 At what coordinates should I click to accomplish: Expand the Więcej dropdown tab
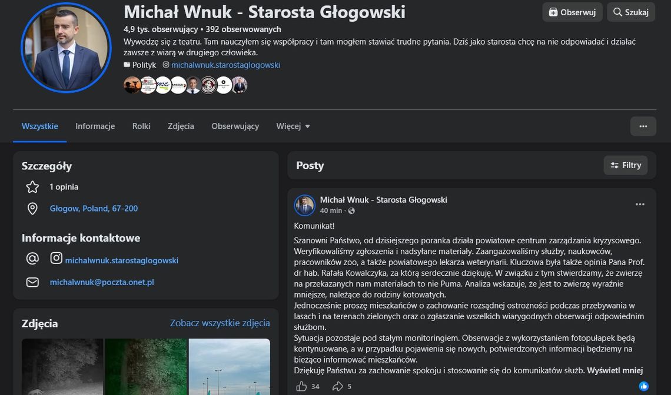click(x=293, y=126)
